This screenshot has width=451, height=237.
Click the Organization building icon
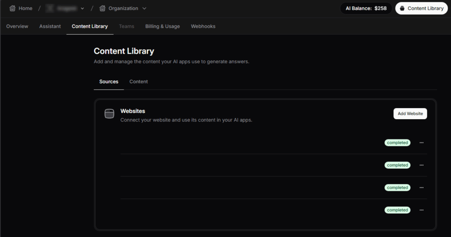[103, 8]
